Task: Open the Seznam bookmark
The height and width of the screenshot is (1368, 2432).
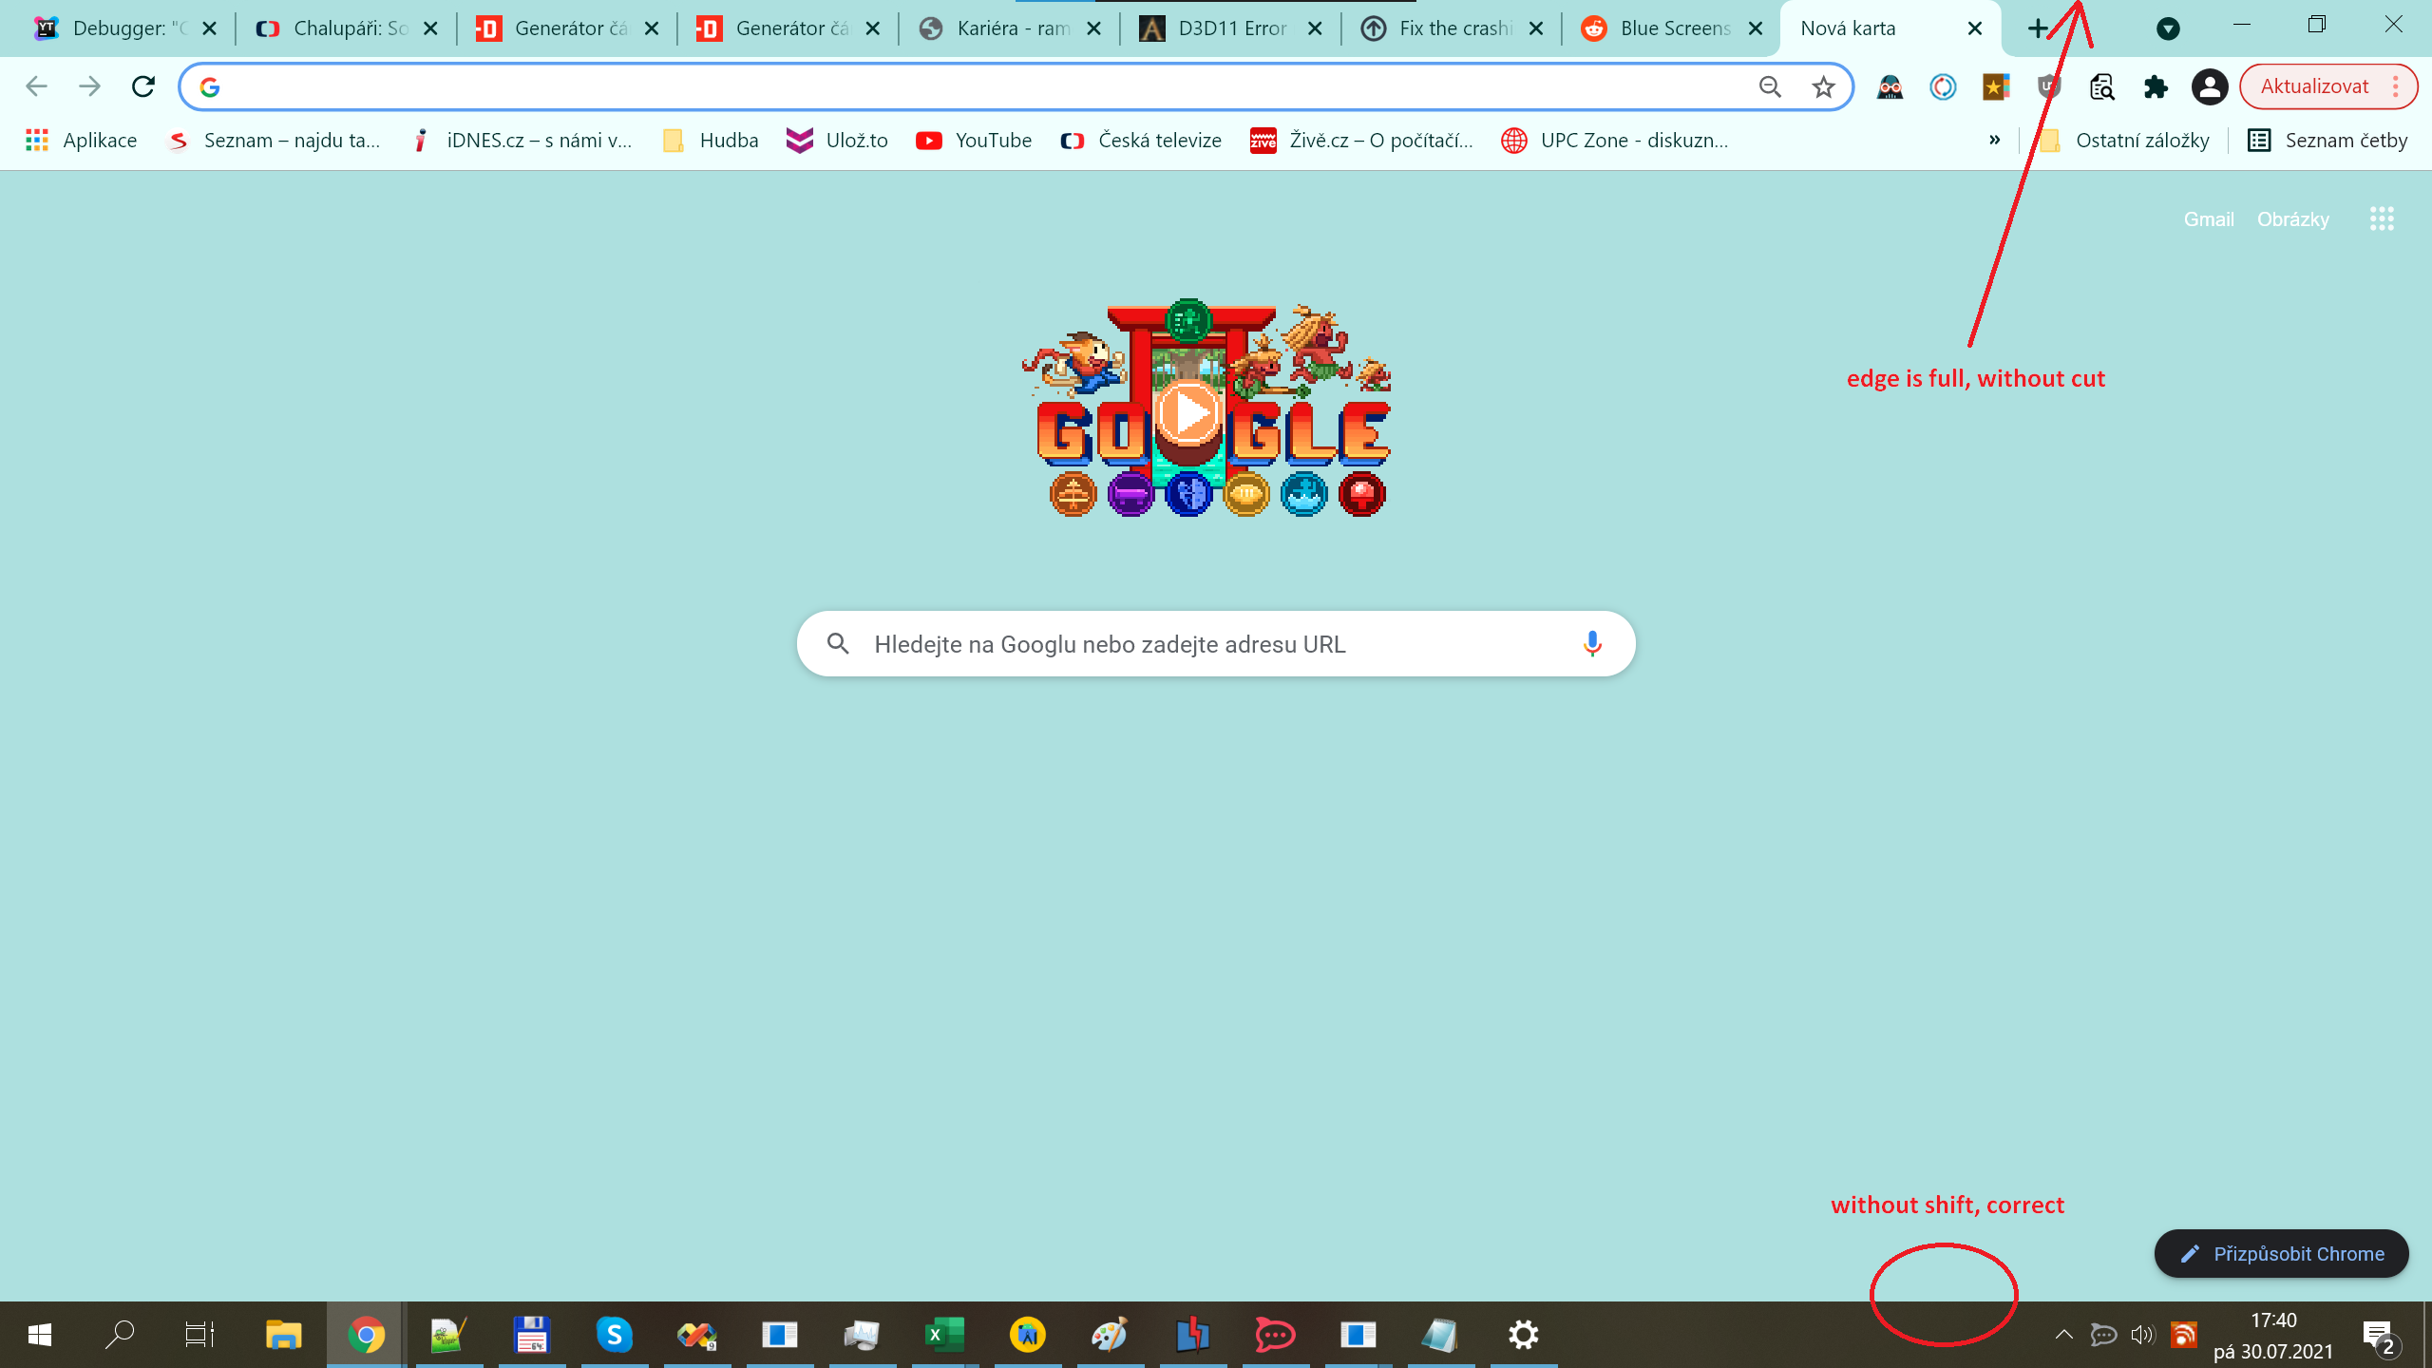Action: (275, 141)
